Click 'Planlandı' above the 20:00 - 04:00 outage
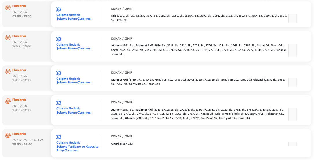314x160 pixels. coord(19,134)
